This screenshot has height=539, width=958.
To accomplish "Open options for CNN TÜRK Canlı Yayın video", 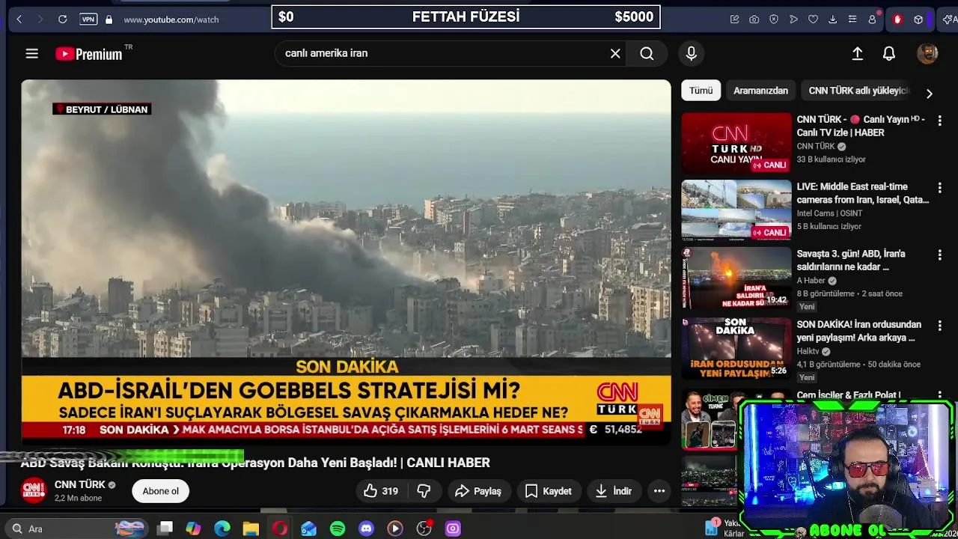I will [939, 121].
